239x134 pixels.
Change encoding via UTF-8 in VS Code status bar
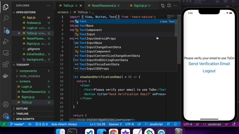click(x=130, y=124)
